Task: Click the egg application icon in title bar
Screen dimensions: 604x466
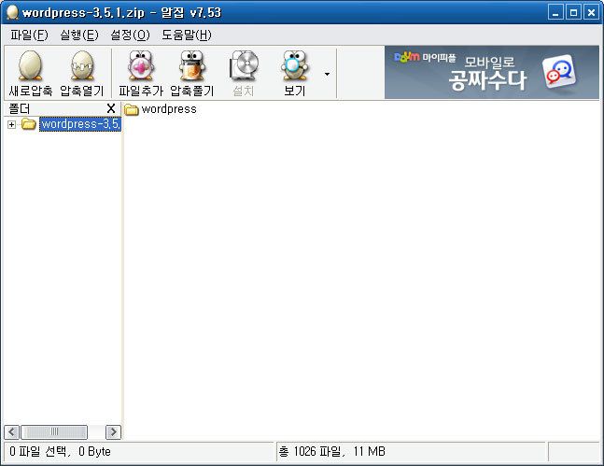Action: coord(12,12)
